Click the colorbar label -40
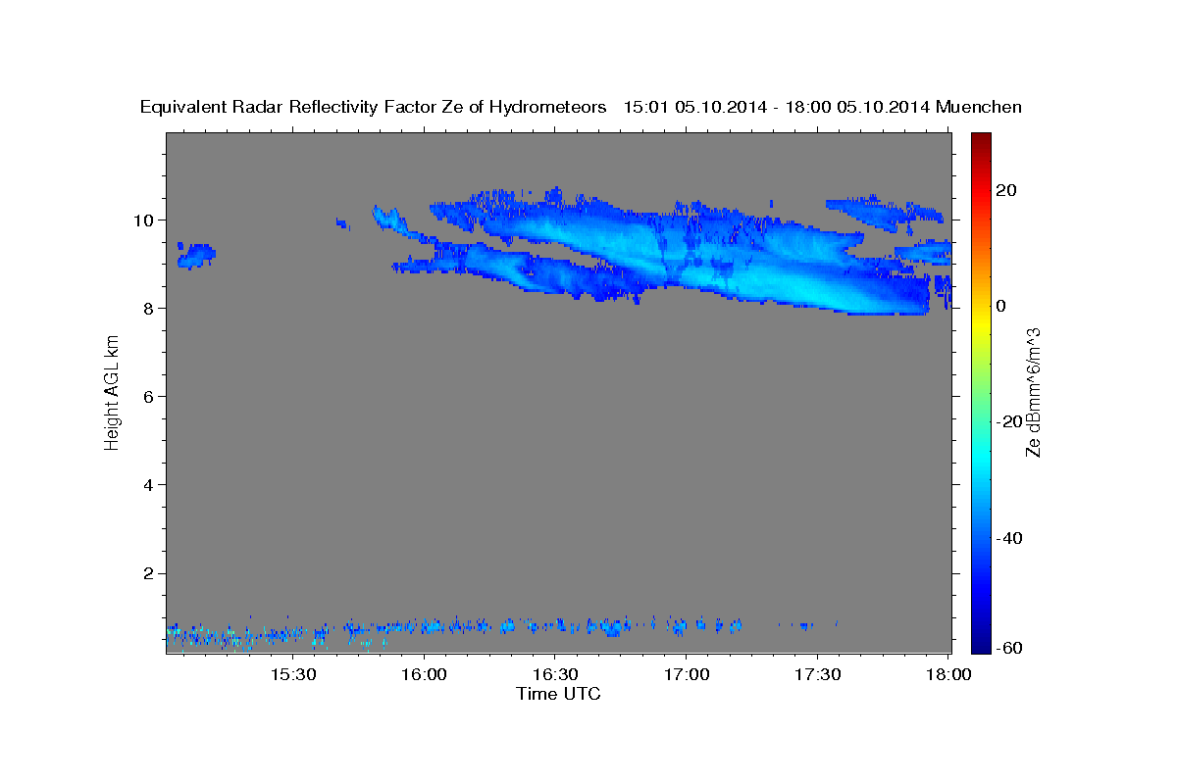Image resolution: width=1177 pixels, height=784 pixels. [x=1008, y=538]
